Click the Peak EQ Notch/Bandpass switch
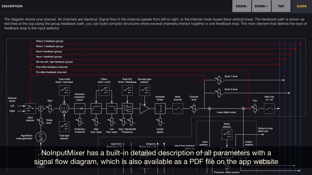The image size is (312, 175). click(127, 90)
